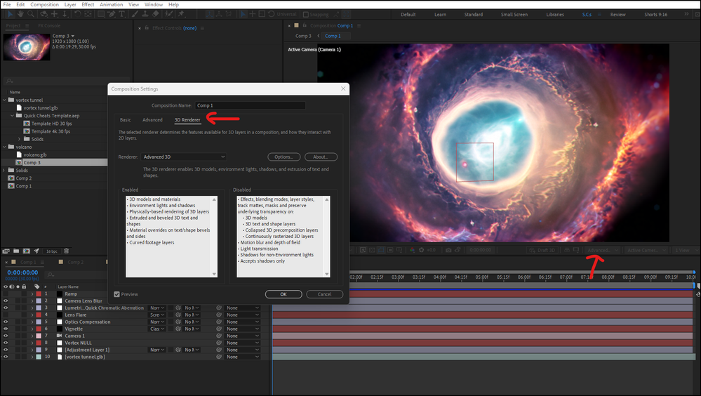
Task: Hide the Camera 1 layer
Action: click(x=6, y=336)
